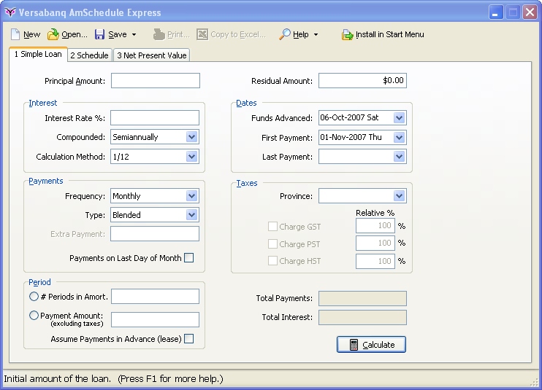Click the Save floppy disk icon
Viewport: 542px width, 390px height.
click(x=99, y=34)
